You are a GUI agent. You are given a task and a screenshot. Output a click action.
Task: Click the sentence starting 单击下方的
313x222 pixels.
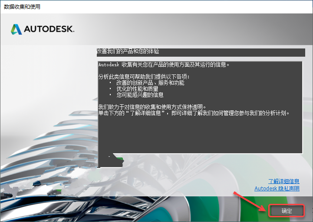coord(194,113)
